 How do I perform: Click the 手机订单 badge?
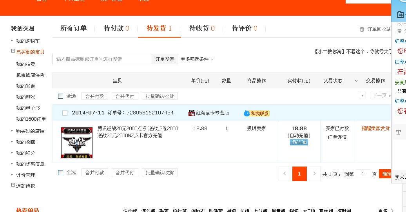(299, 142)
